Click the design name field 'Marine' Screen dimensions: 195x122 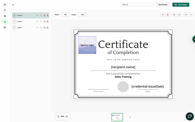click(137, 5)
